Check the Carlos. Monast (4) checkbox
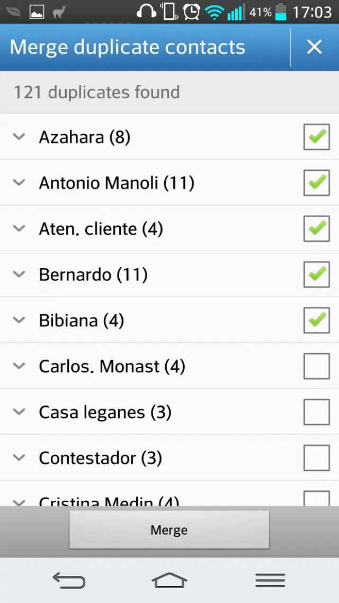The width and height of the screenshot is (339, 603). 316,366
